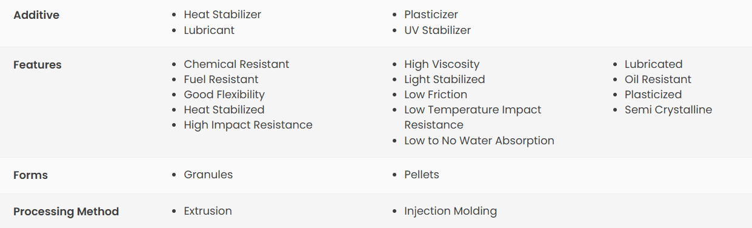This screenshot has height=228, width=752.
Task: Click the Semi Crystalline item
Action: tap(668, 110)
